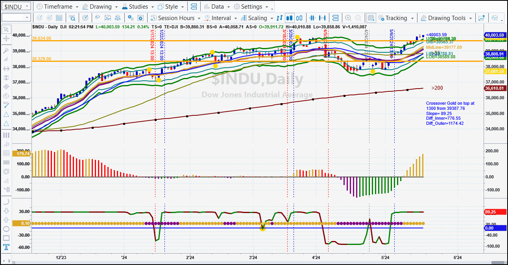Switch to hollow candlestick chart style

(x=299, y=18)
